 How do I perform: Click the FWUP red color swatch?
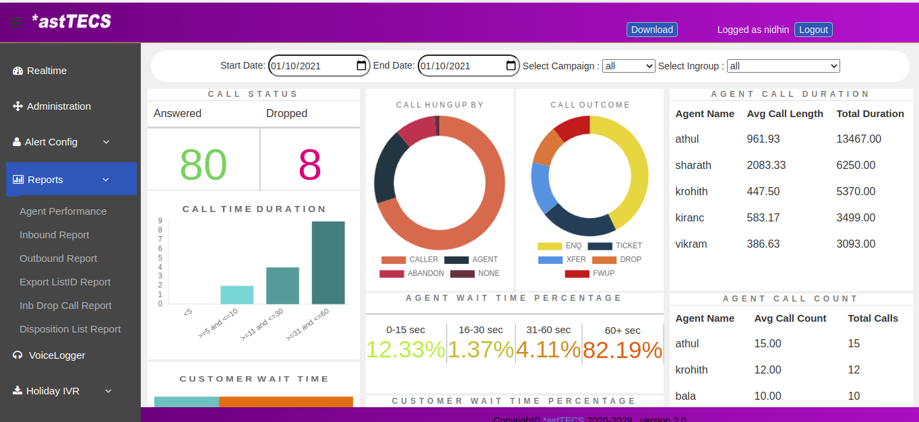[x=577, y=274]
